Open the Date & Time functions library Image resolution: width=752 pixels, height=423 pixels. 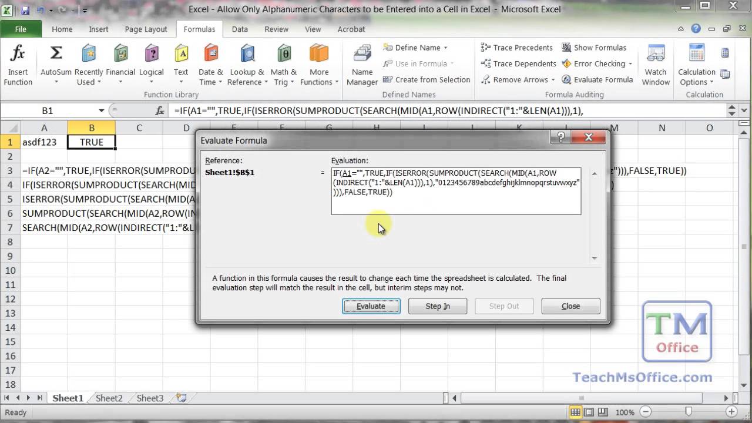[210, 65]
